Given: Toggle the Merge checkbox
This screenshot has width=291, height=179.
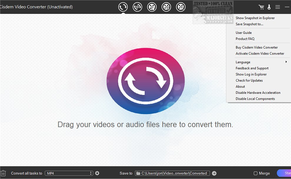Looking at the screenshot, I should coord(256,173).
